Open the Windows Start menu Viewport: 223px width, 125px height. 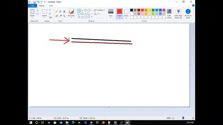tap(31, 123)
